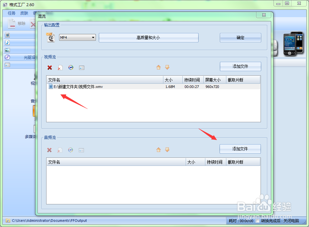Click the mobile devices image in main window

click(x=293, y=44)
